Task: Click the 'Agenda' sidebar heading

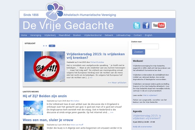Action: (x=137, y=111)
